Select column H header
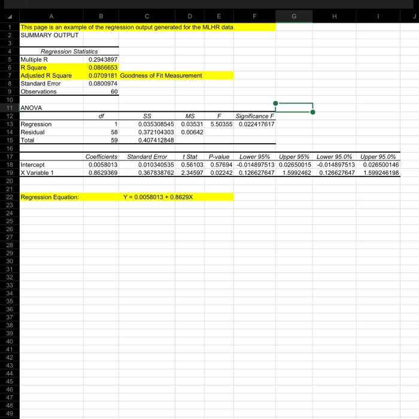The width and height of the screenshot is (419, 419). (334, 16)
